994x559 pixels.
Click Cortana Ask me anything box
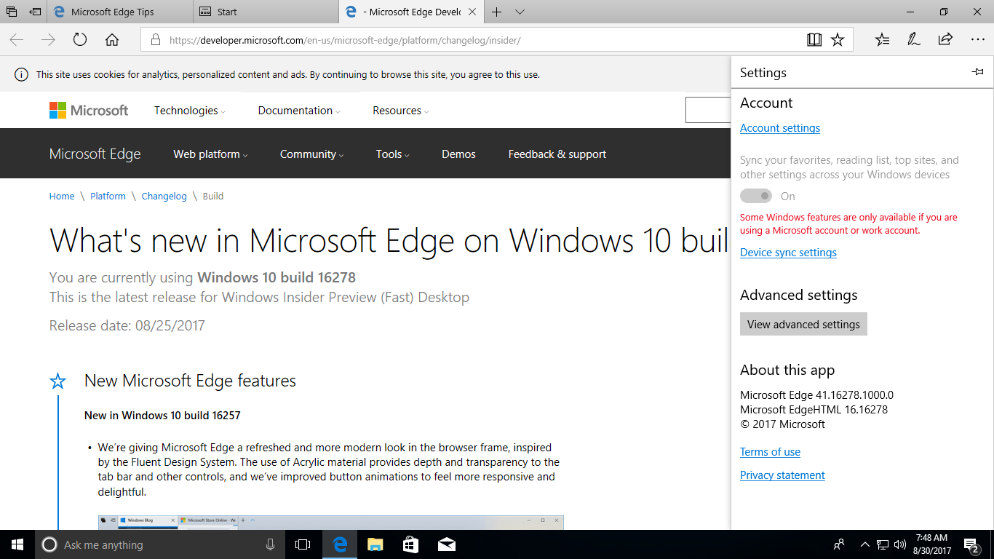(160, 544)
